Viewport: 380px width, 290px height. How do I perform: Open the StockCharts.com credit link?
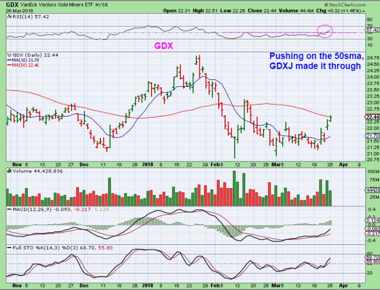point(345,4)
